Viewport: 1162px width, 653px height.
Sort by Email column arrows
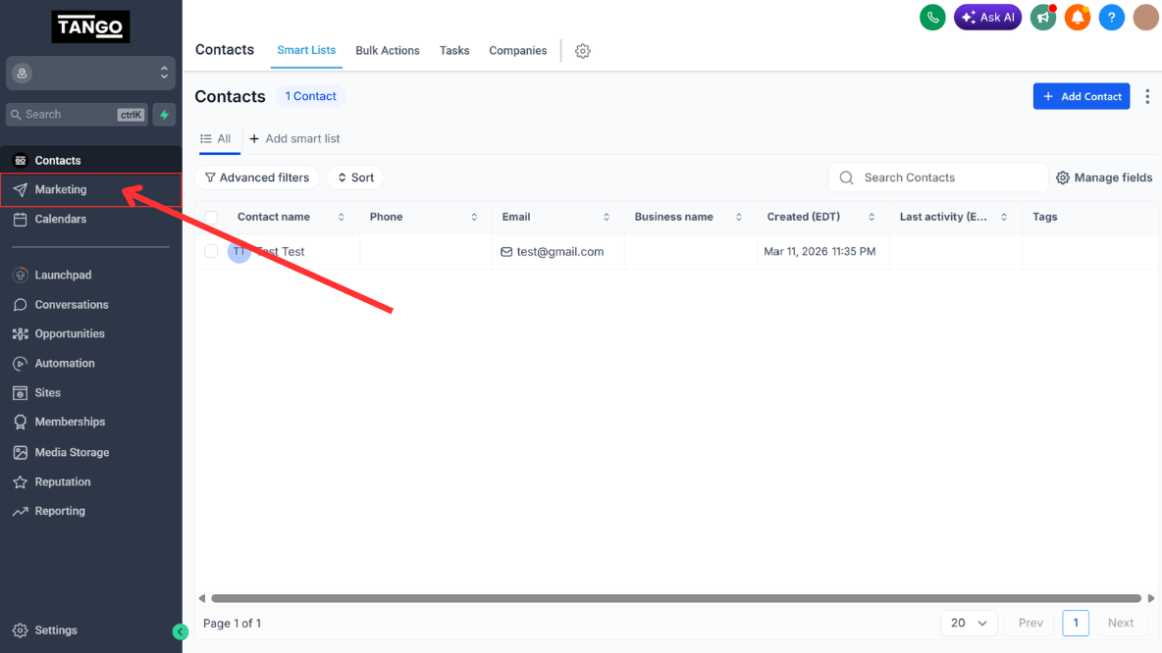(x=607, y=217)
